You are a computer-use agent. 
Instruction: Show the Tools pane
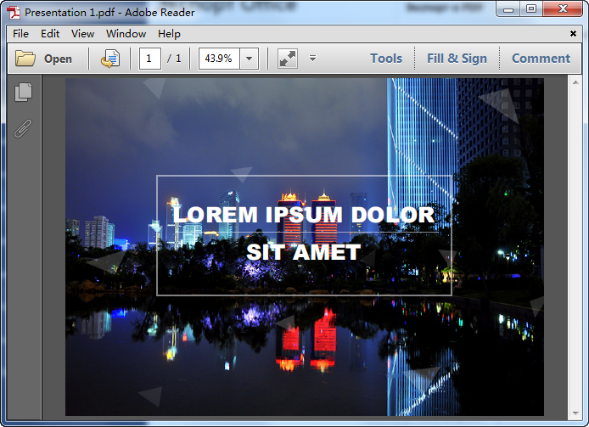[386, 59]
